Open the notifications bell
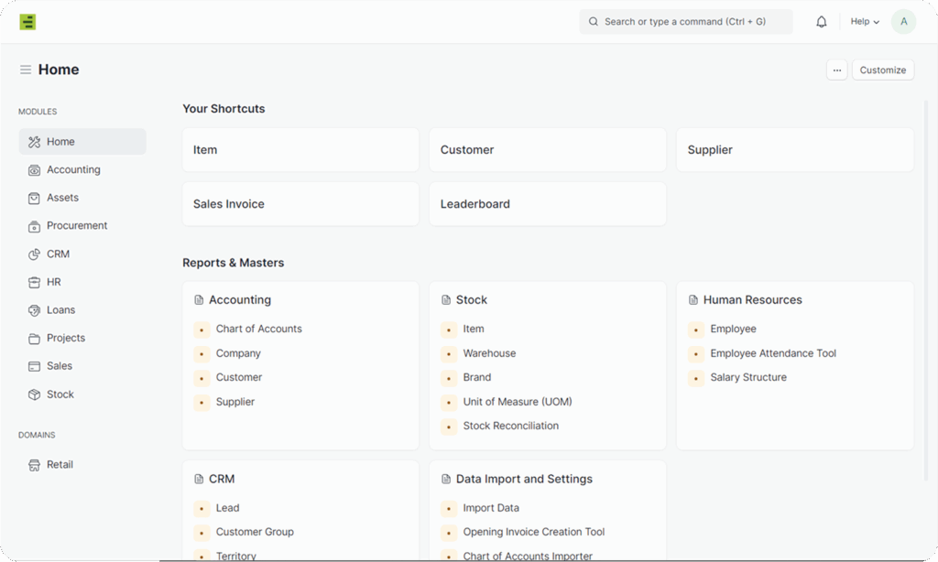Screen dimensions: 938x562 (x=822, y=22)
